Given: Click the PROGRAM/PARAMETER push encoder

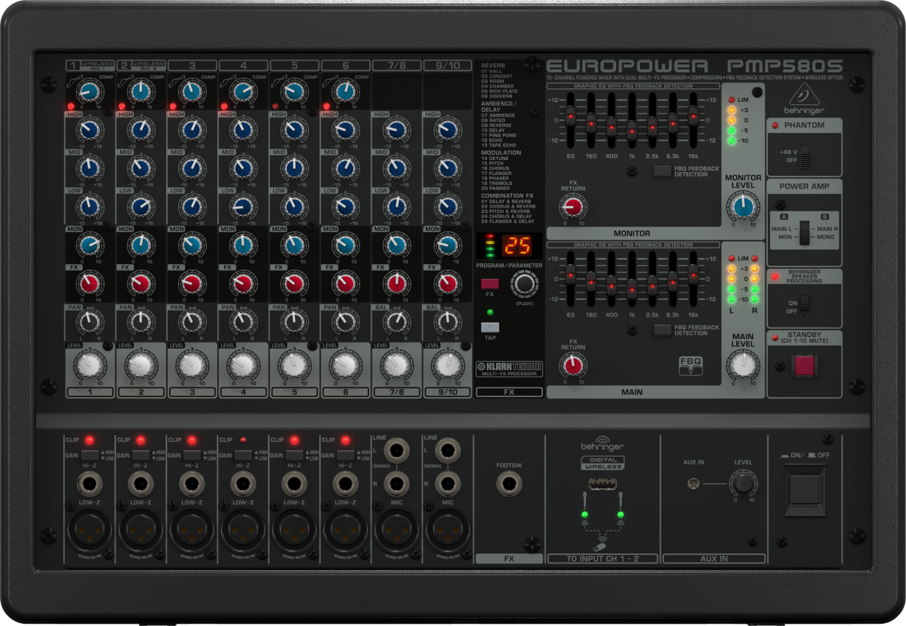Looking at the screenshot, I should (x=524, y=284).
